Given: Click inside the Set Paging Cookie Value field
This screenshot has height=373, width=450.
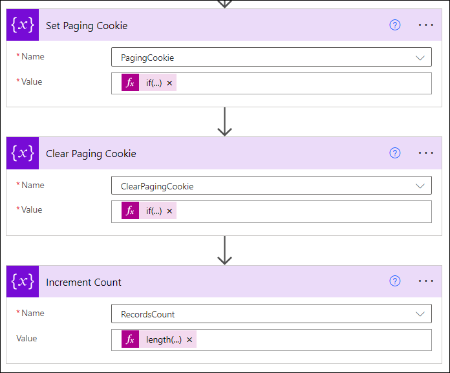Looking at the screenshot, I should [x=272, y=83].
